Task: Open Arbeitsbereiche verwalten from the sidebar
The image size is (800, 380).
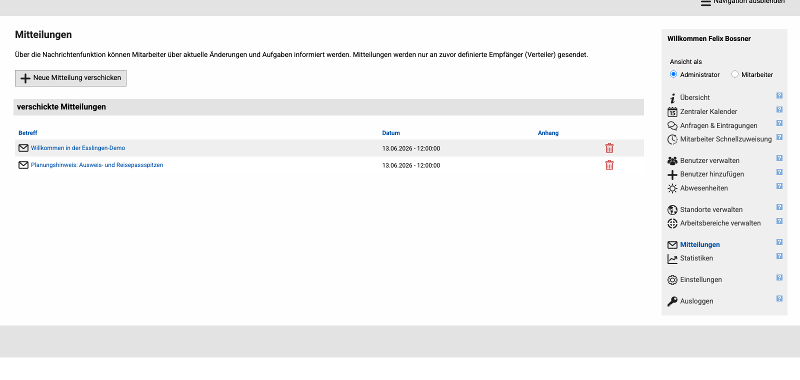Action: click(x=720, y=223)
